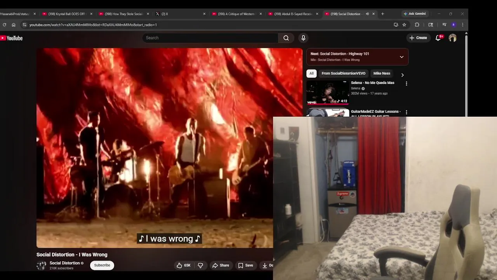Share the Social Distortion video
Image resolution: width=497 pixels, height=280 pixels.
(221, 265)
